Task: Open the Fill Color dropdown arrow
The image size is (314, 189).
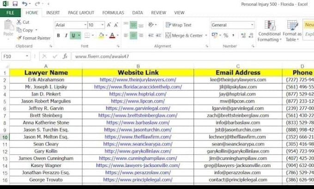Action: pyautogui.click(x=106, y=35)
